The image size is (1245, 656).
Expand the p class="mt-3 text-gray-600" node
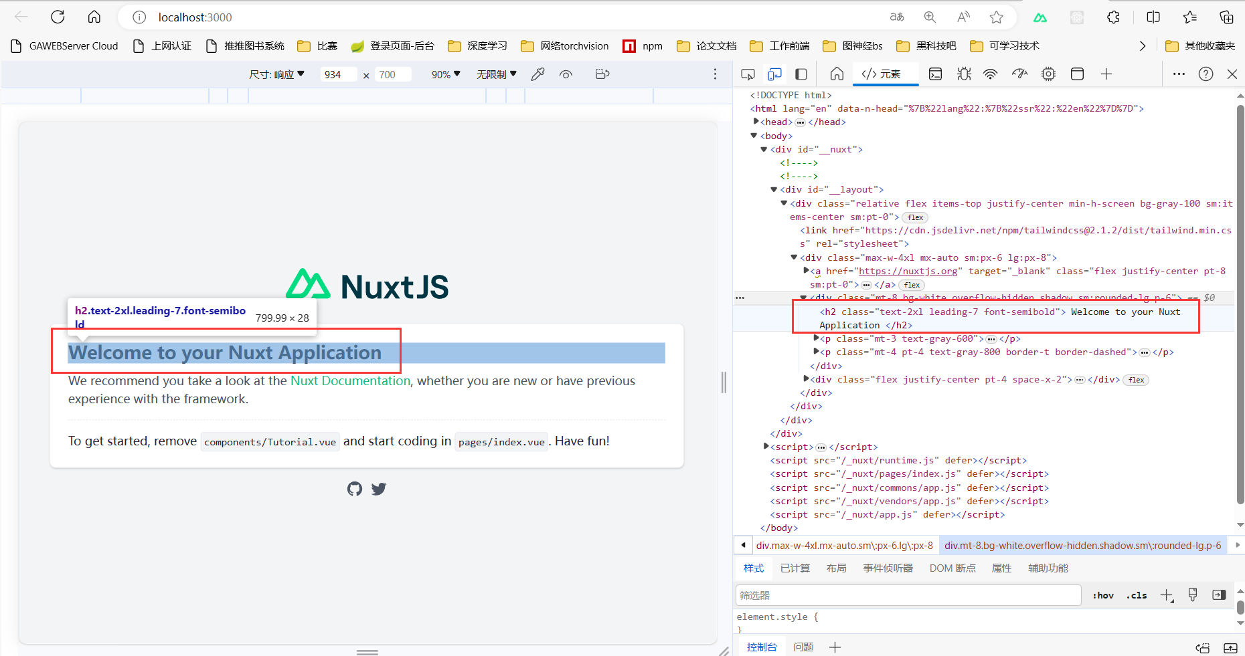816,338
